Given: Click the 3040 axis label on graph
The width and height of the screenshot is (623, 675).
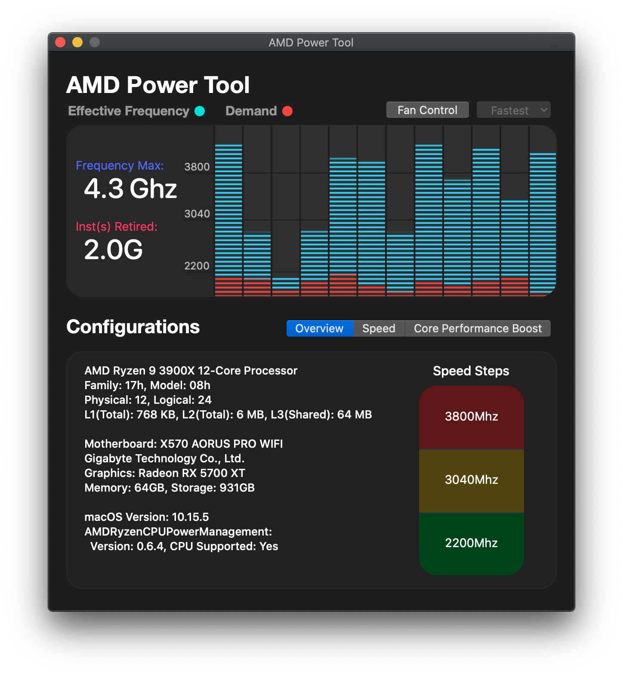Looking at the screenshot, I should tap(197, 214).
